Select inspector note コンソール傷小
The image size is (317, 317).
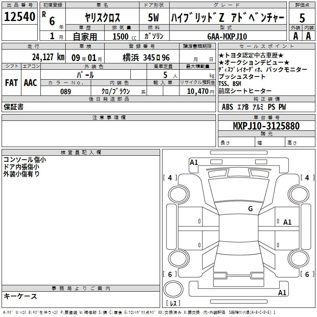click(25, 160)
